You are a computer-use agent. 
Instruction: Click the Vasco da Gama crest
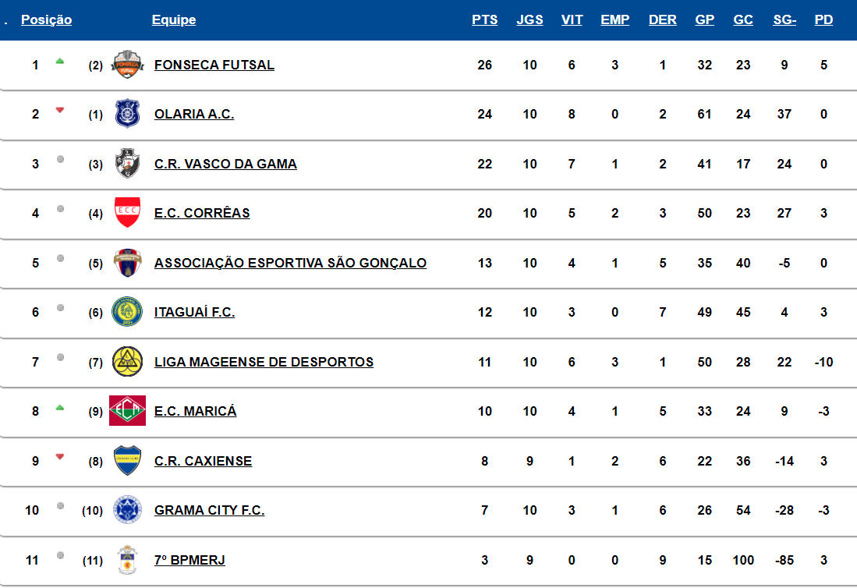point(126,164)
